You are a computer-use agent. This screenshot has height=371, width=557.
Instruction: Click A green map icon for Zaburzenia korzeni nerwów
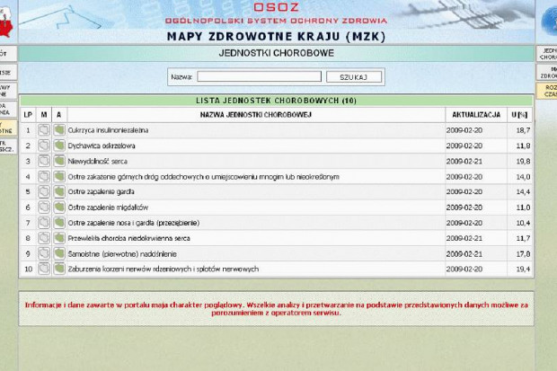coord(59,269)
